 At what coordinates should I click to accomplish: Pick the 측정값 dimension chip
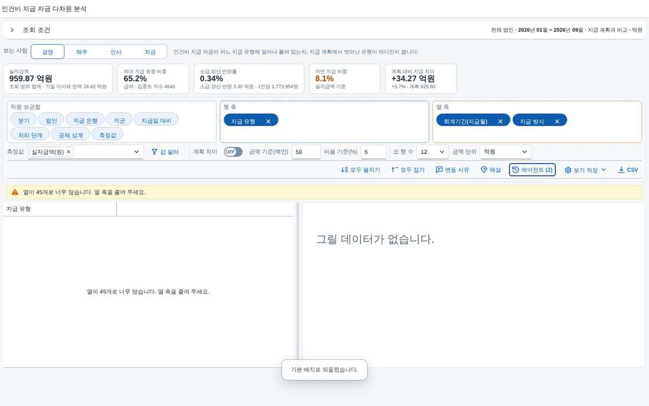point(107,135)
